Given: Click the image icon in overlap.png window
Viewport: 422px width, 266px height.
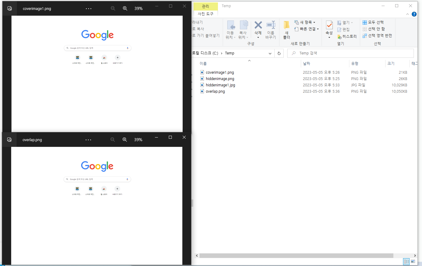Looking at the screenshot, I should [9, 140].
